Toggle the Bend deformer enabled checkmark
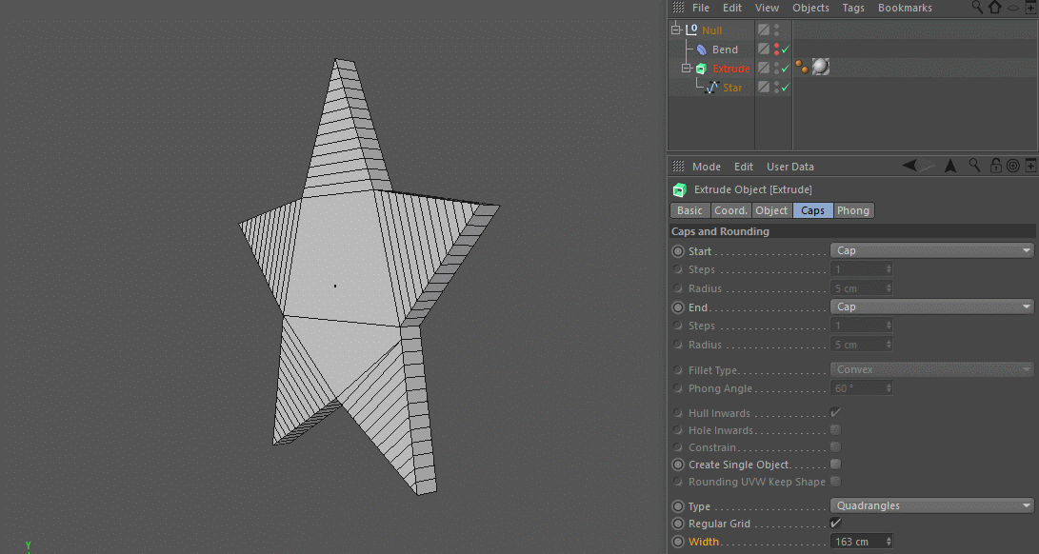The image size is (1039, 554). (786, 49)
